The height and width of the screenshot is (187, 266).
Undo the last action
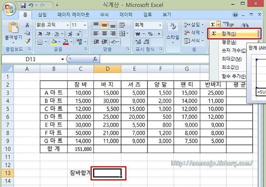[x=31, y=6]
